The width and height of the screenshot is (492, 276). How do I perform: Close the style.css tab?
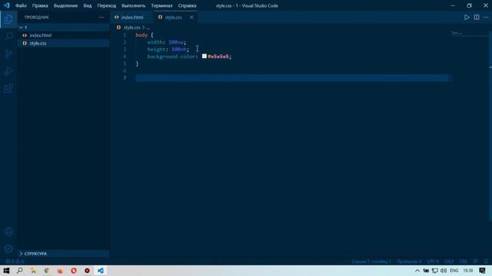pyautogui.click(x=191, y=17)
